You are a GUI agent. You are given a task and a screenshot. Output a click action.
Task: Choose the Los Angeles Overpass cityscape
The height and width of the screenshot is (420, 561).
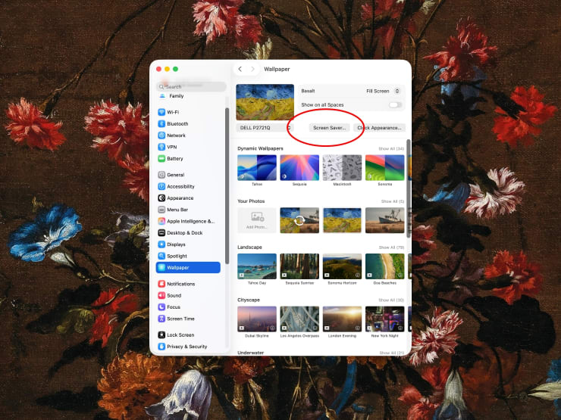[299, 319]
